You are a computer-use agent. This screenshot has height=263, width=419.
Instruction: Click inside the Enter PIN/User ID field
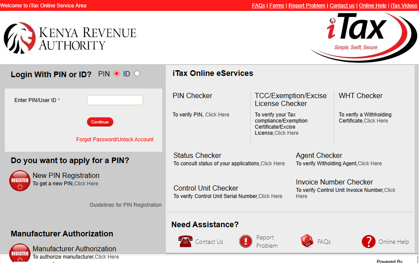[115, 100]
